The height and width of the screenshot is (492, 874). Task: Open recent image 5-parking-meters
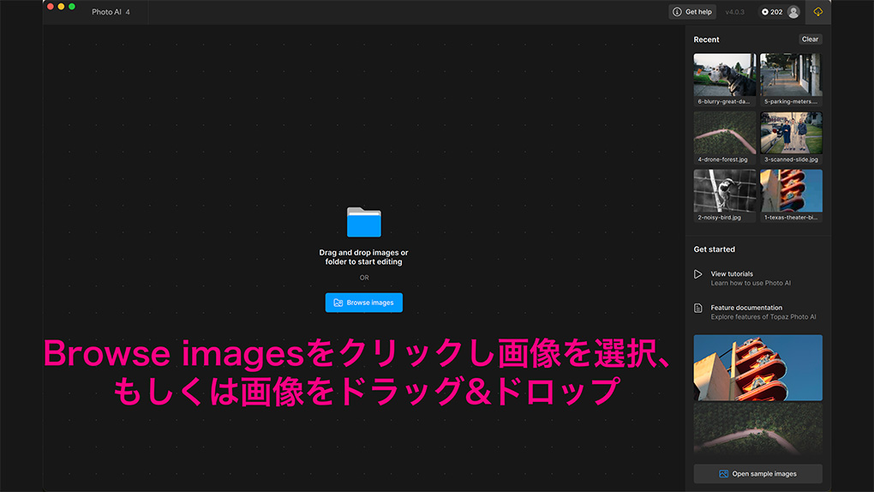tap(791, 79)
